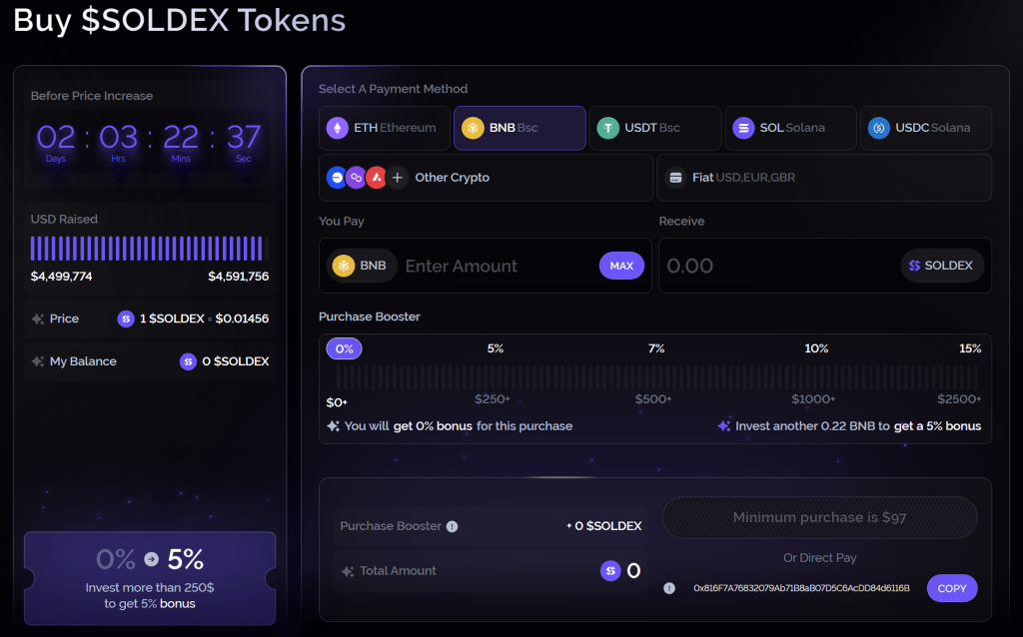Image resolution: width=1023 pixels, height=637 pixels.
Task: Choose USDT Bsc payment option
Action: tap(654, 128)
